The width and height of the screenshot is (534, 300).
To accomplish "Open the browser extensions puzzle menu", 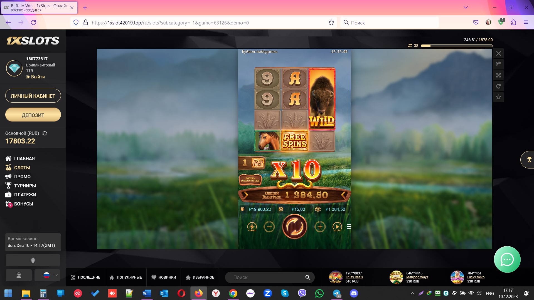I will (x=513, y=23).
